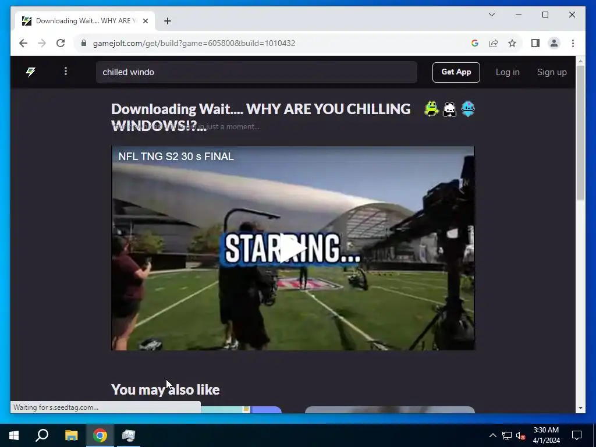The image size is (596, 447).
Task: Bookmark this tab with star icon
Action: [x=512, y=43]
